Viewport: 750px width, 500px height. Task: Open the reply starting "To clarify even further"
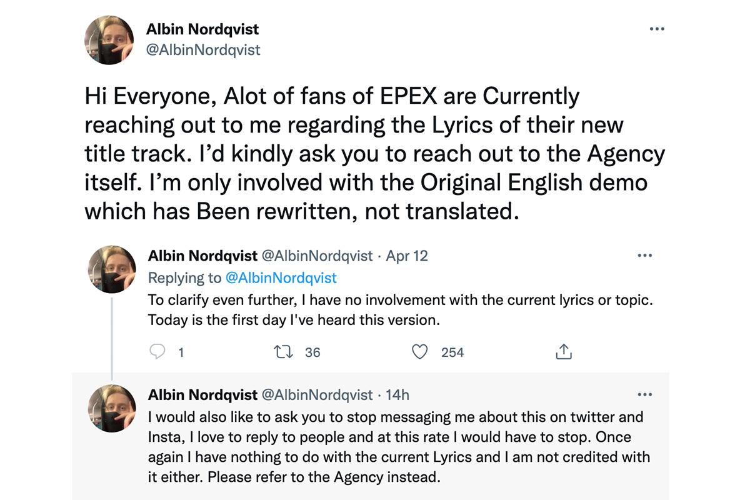(x=400, y=310)
